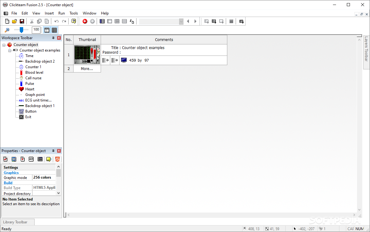Click the zoom magnifier icon
Viewport: 370px width, 232px height.
(7, 30)
